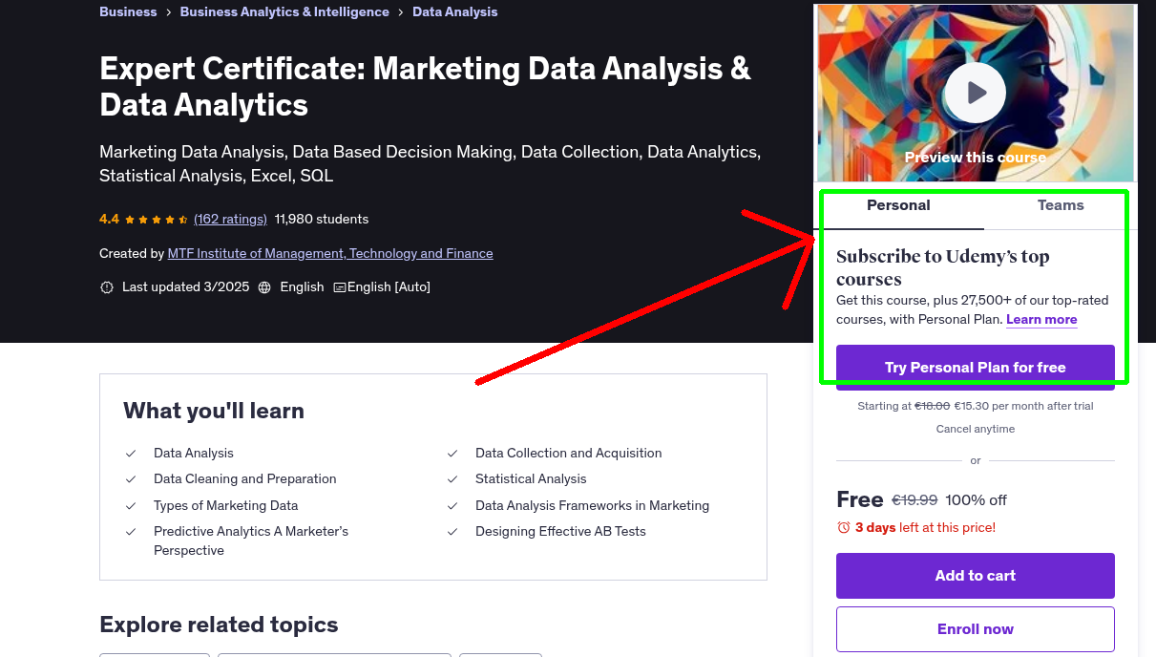Click the 11,980 students text

point(322,220)
